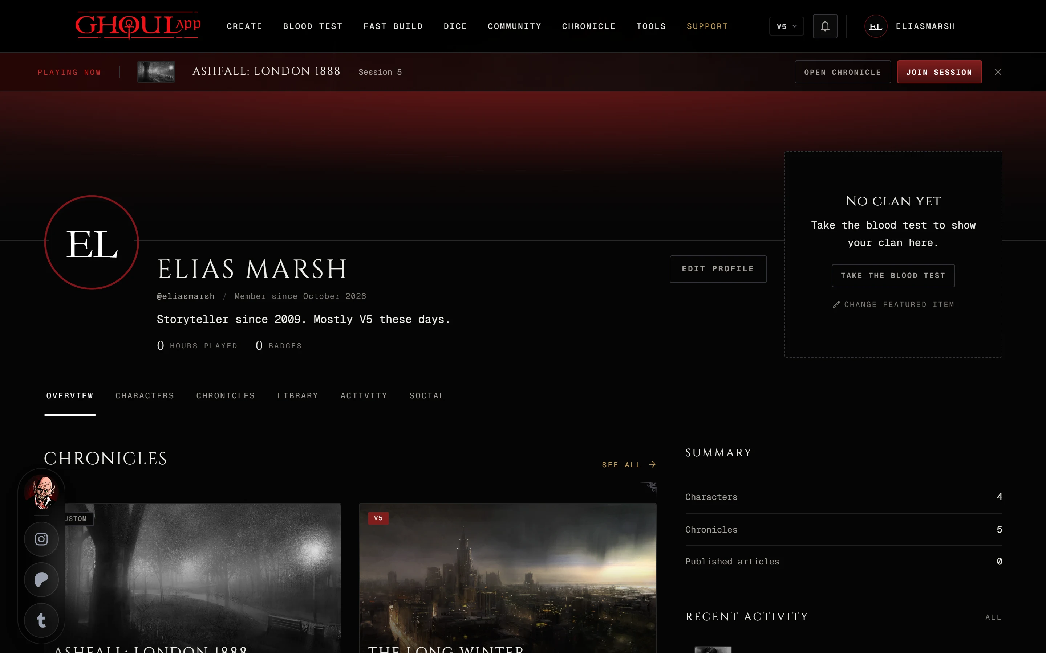
Task: Click the Characters summary row
Action: (x=843, y=497)
